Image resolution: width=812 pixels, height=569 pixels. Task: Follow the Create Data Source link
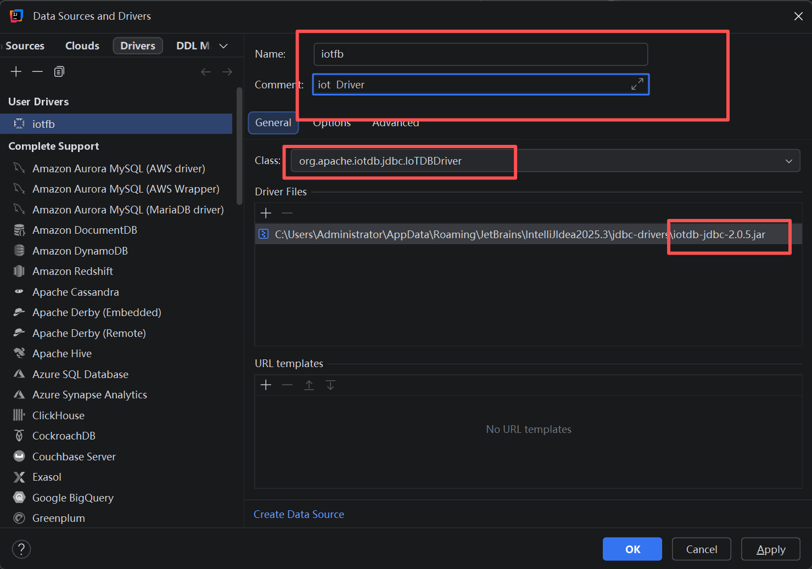click(x=299, y=514)
